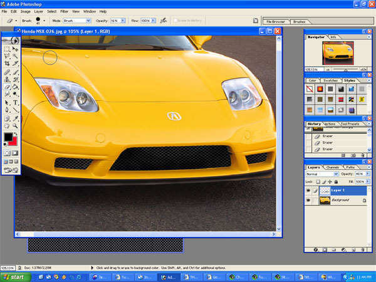376x282 pixels.
Task: Toggle the Erase to History checkbox
Action: tap(175, 21)
